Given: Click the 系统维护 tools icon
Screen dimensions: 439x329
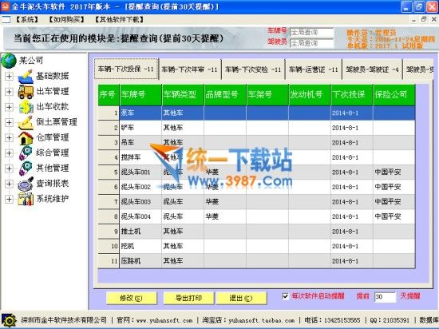Looking at the screenshot, I should coord(26,199).
